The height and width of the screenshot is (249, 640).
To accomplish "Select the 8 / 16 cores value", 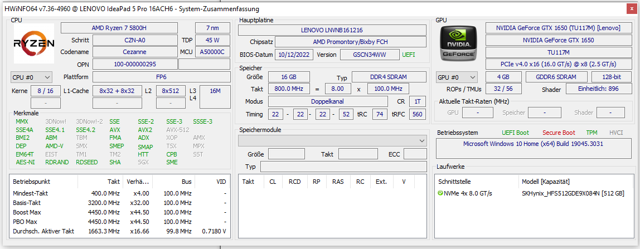I will [46, 91].
